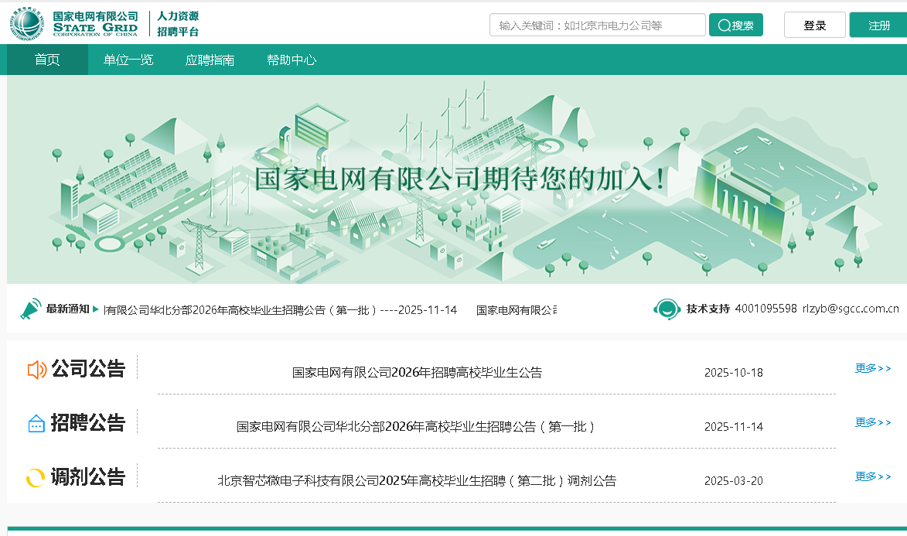Click the scrolling notice about 华北分部 2025-11-14

[x=281, y=310]
